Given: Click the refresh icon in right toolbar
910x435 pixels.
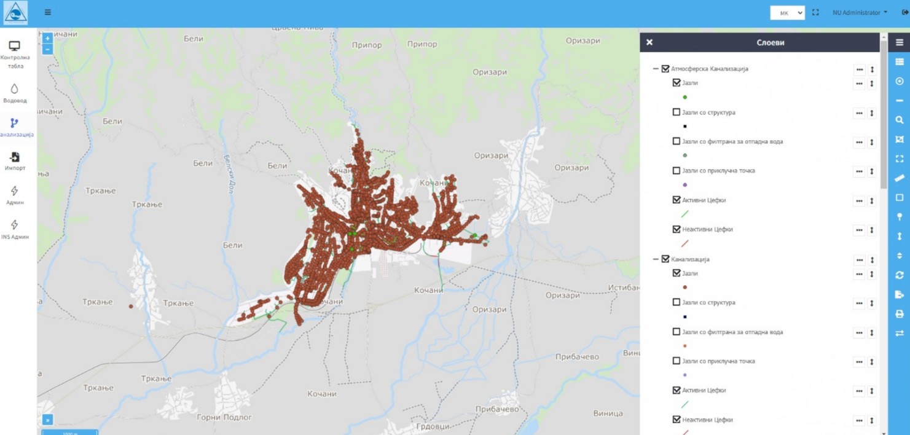Looking at the screenshot, I should [900, 275].
